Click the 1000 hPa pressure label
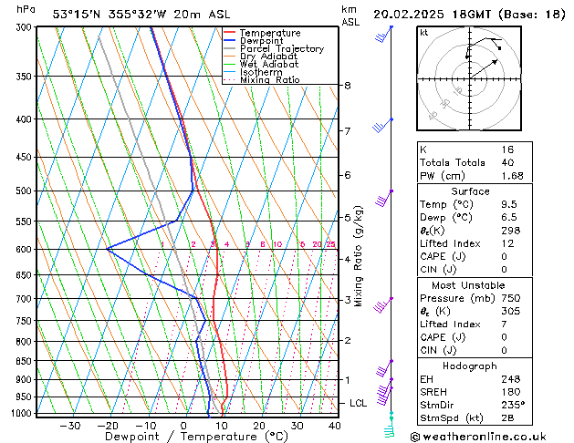Viewport: 574px width, 443px height. pos(23,413)
